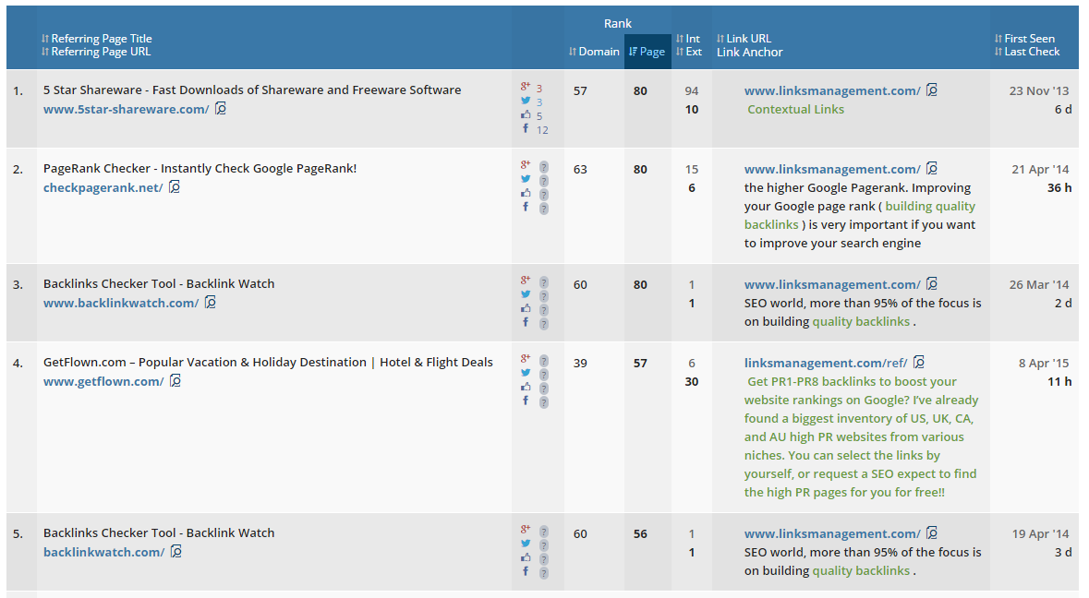Open www.5star-shareware.com link
The width and height of the screenshot is (1089, 598).
click(x=126, y=110)
